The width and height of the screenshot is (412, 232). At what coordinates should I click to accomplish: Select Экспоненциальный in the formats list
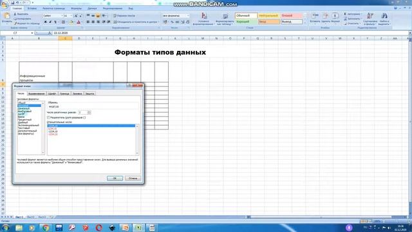[28, 125]
